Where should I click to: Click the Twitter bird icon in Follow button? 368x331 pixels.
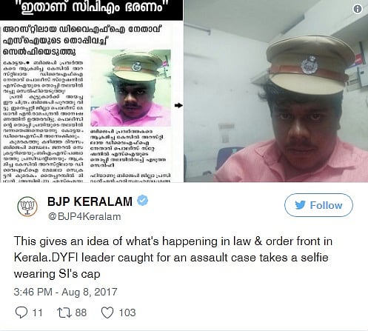[300, 205]
